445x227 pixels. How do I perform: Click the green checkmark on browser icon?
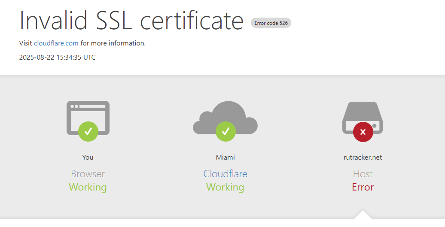coord(88,131)
